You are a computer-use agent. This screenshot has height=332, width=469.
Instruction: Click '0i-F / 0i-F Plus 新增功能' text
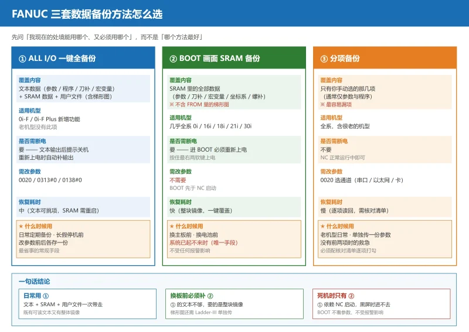click(x=49, y=119)
